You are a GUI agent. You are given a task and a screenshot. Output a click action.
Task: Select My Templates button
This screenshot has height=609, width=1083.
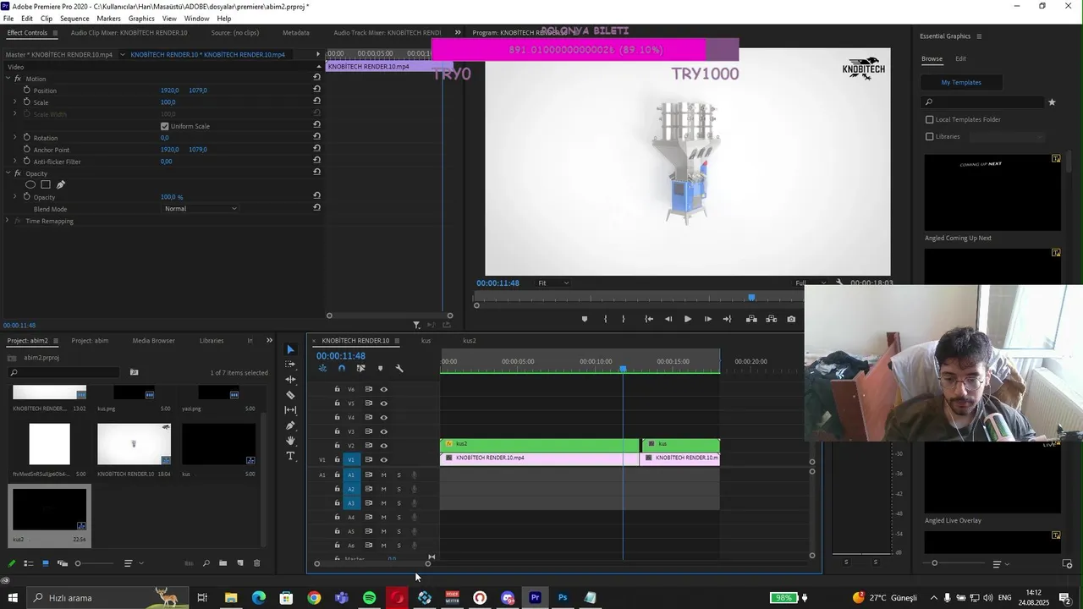[x=961, y=82]
